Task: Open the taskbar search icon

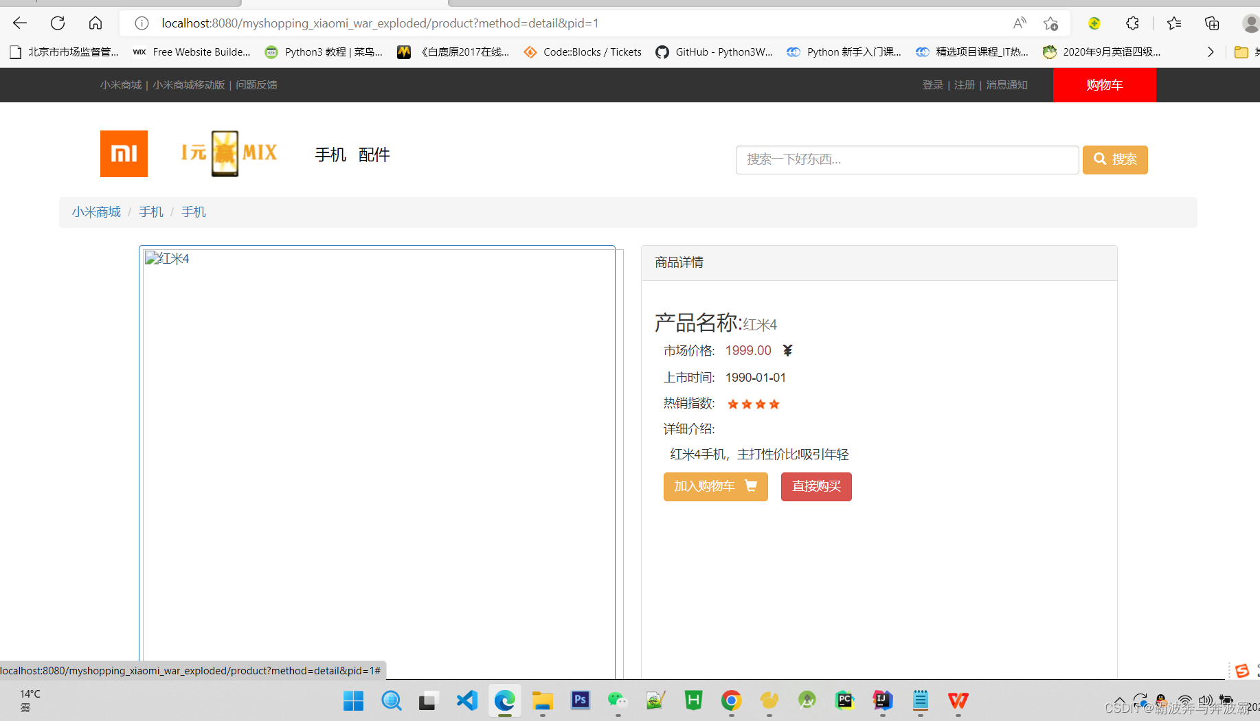Action: [392, 700]
